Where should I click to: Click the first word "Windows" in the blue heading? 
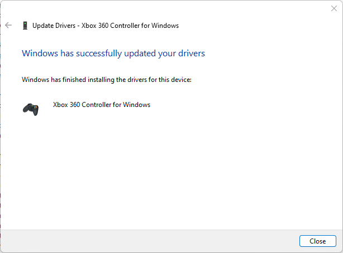pos(37,53)
